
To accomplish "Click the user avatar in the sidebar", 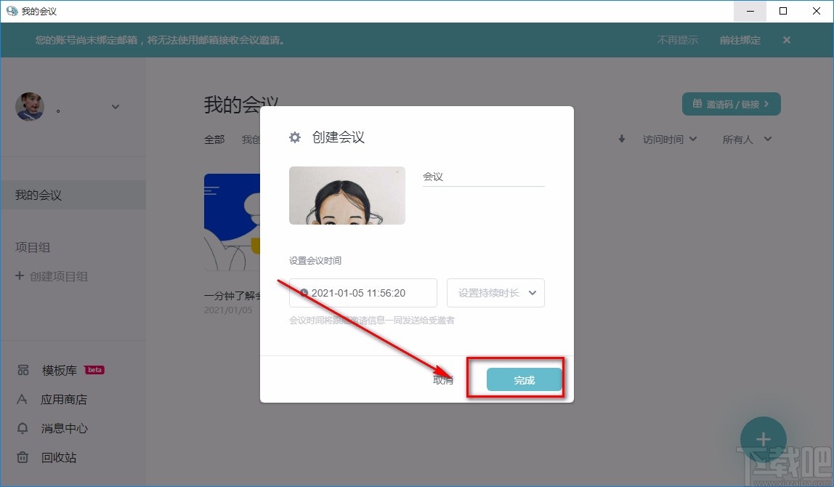I will [30, 107].
